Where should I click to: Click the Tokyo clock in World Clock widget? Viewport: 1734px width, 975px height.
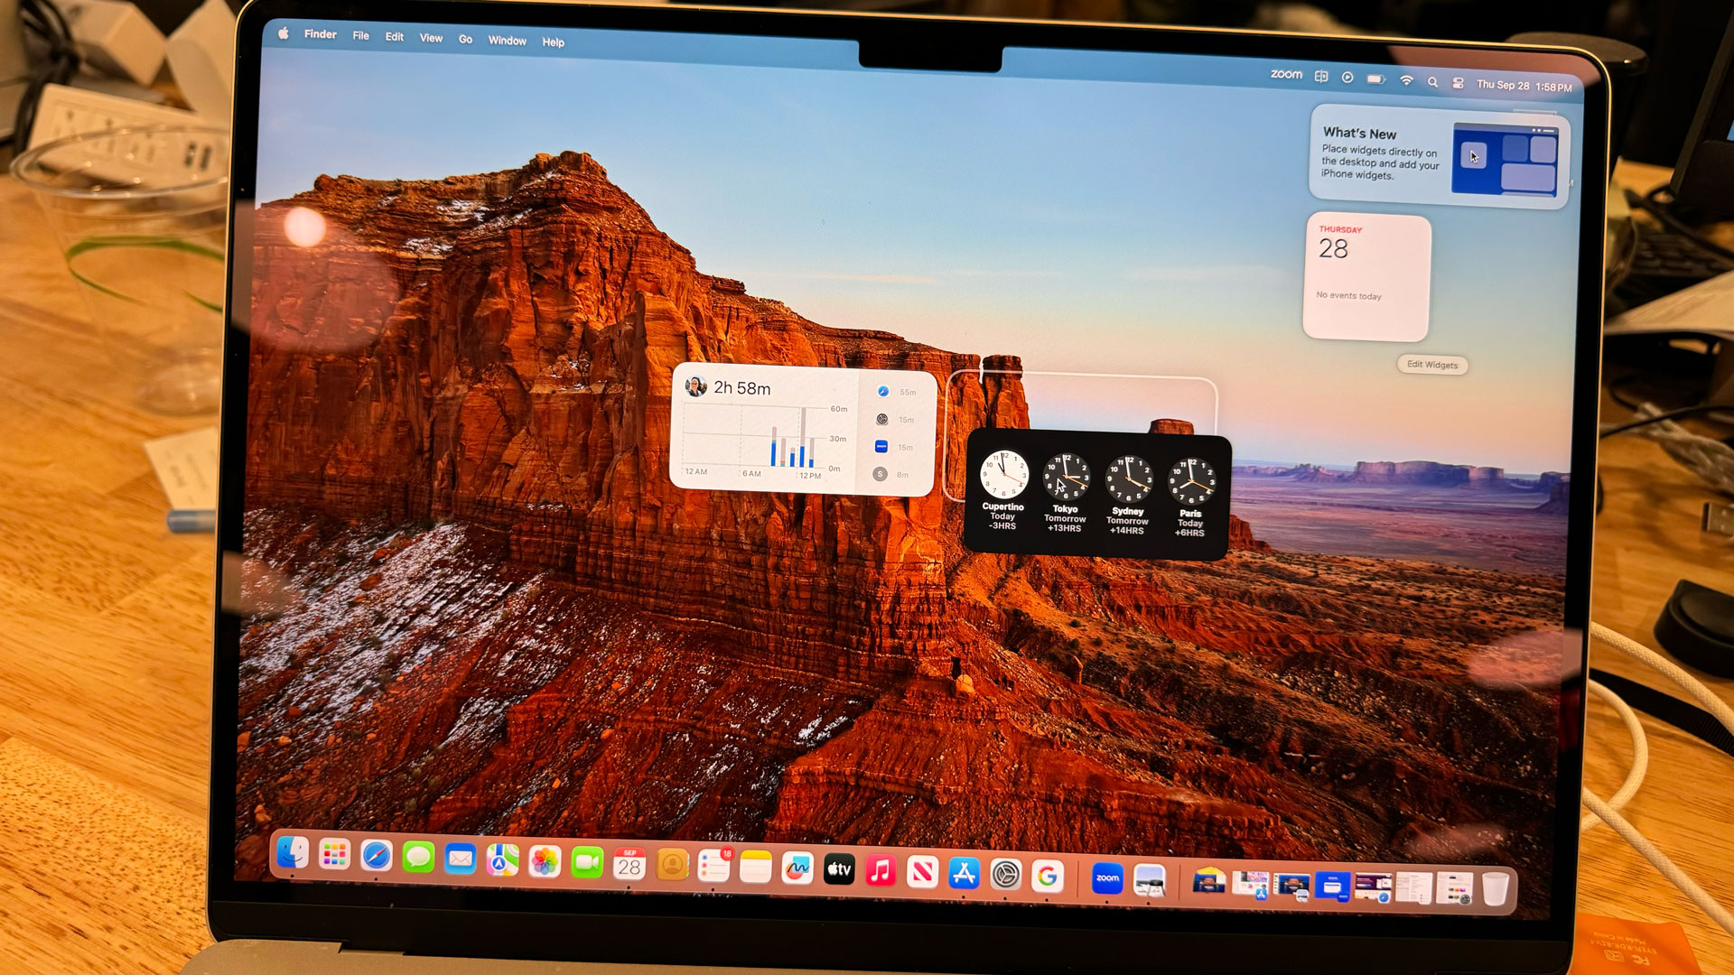pos(1066,493)
